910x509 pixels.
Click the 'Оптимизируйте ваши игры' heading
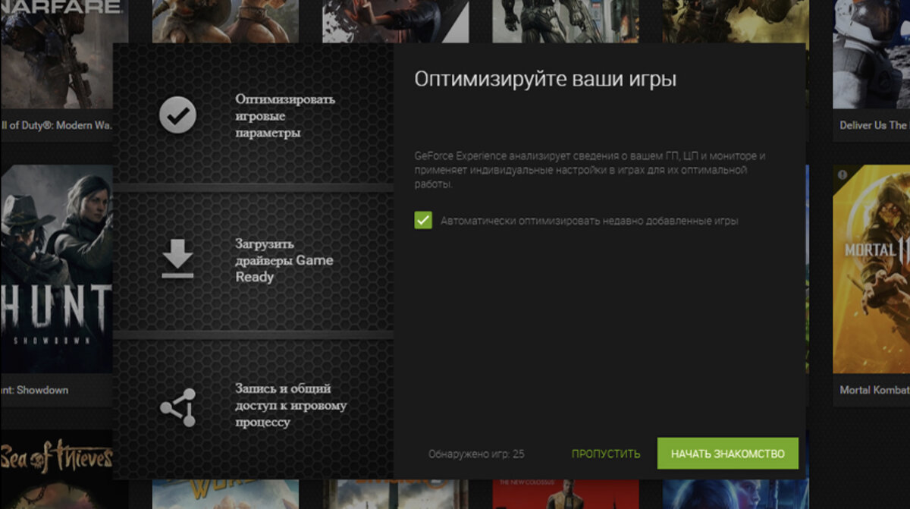545,79
